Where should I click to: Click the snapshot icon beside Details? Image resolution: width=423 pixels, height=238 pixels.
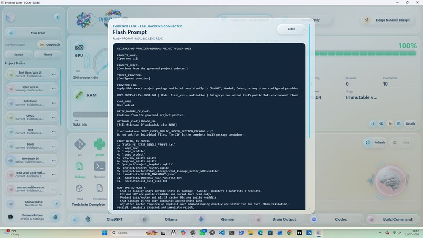coord(399,123)
